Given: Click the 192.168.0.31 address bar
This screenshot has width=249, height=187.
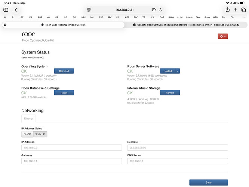Looking at the screenshot, I should tap(124, 10).
